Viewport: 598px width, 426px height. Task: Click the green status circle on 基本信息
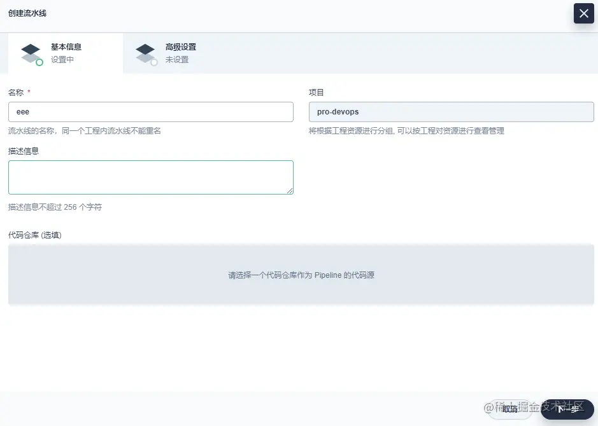(39, 62)
